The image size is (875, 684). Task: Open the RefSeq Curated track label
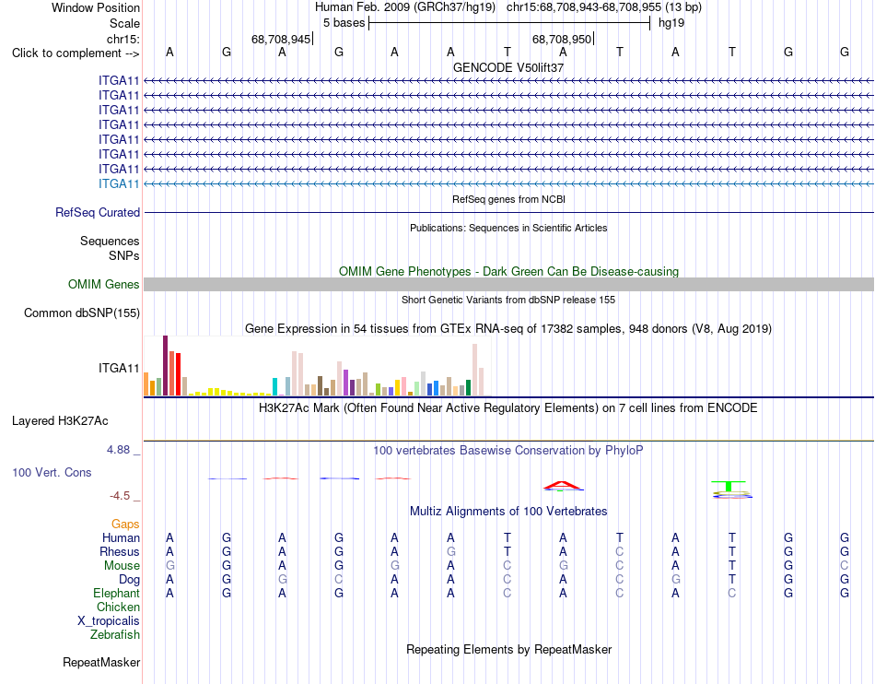tap(98, 212)
